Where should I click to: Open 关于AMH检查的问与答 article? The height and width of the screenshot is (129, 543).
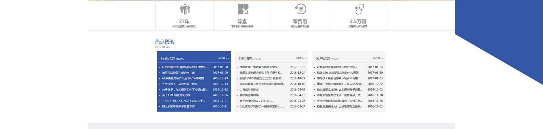click(x=176, y=95)
